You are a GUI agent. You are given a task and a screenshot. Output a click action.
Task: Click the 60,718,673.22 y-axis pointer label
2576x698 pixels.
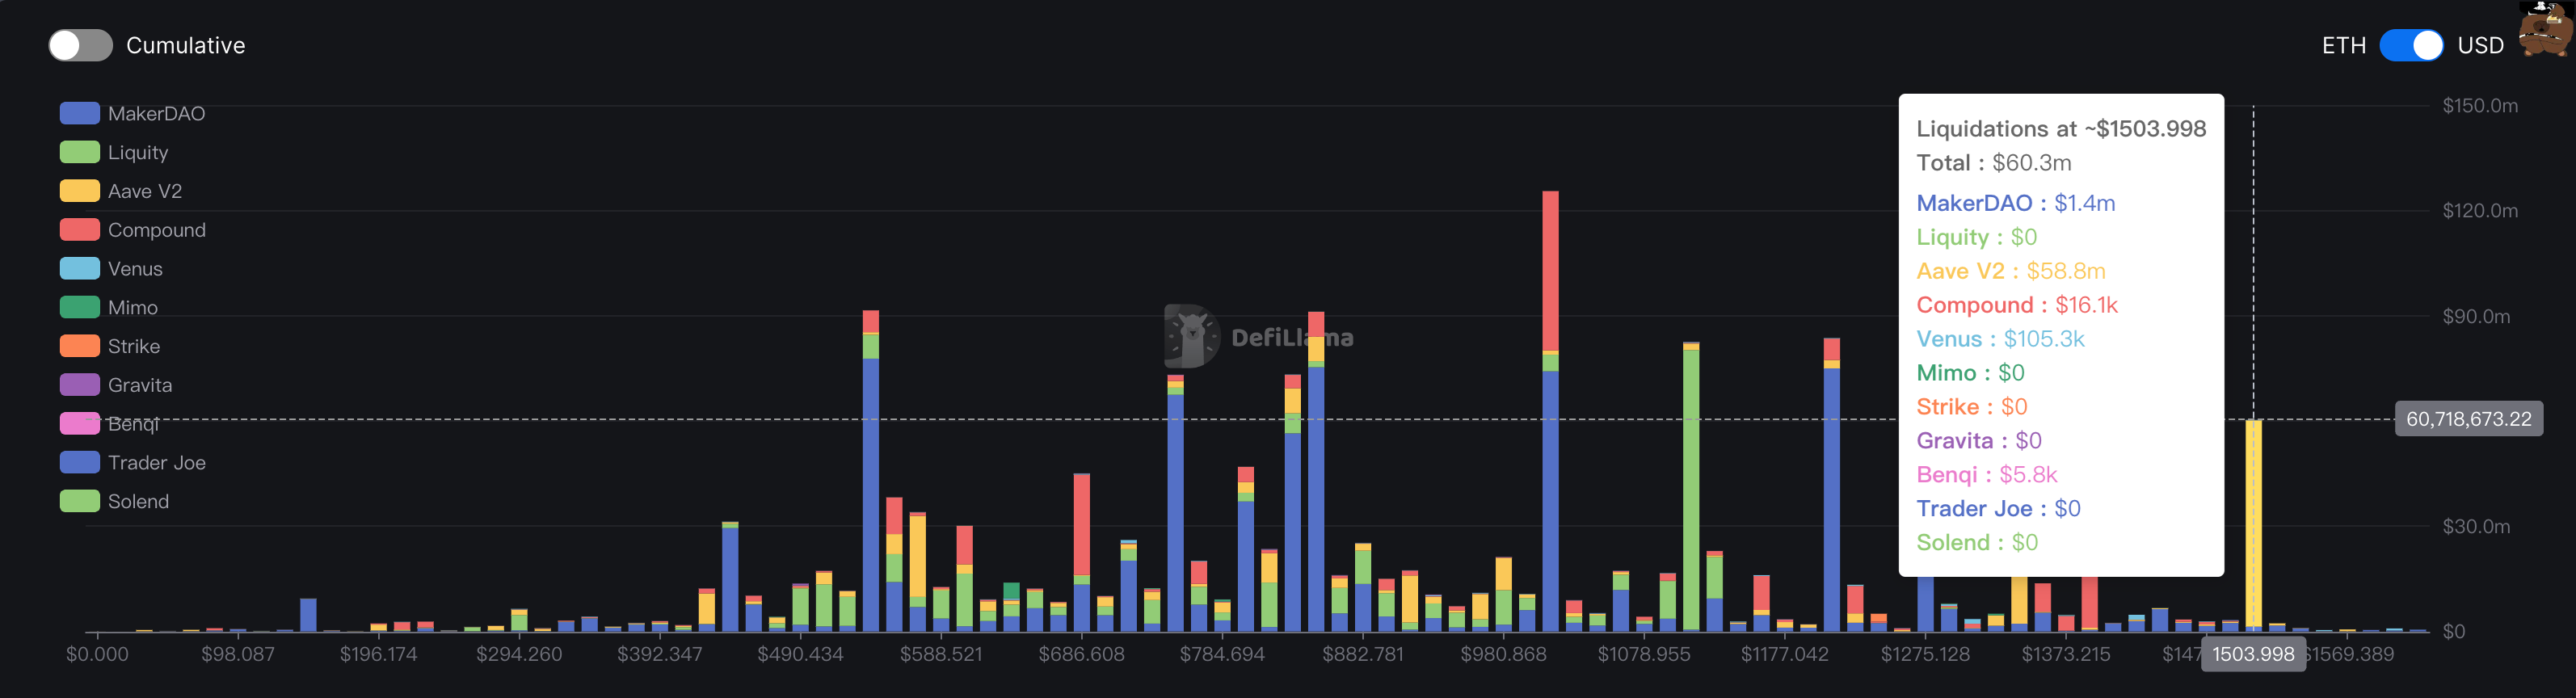click(x=2468, y=419)
